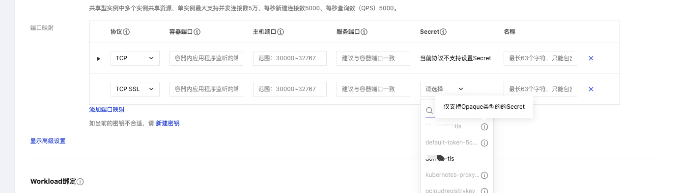Click info icon beside 主机端口 header

281,32
